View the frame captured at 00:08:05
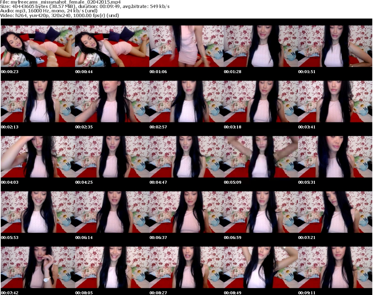 coord(112,267)
